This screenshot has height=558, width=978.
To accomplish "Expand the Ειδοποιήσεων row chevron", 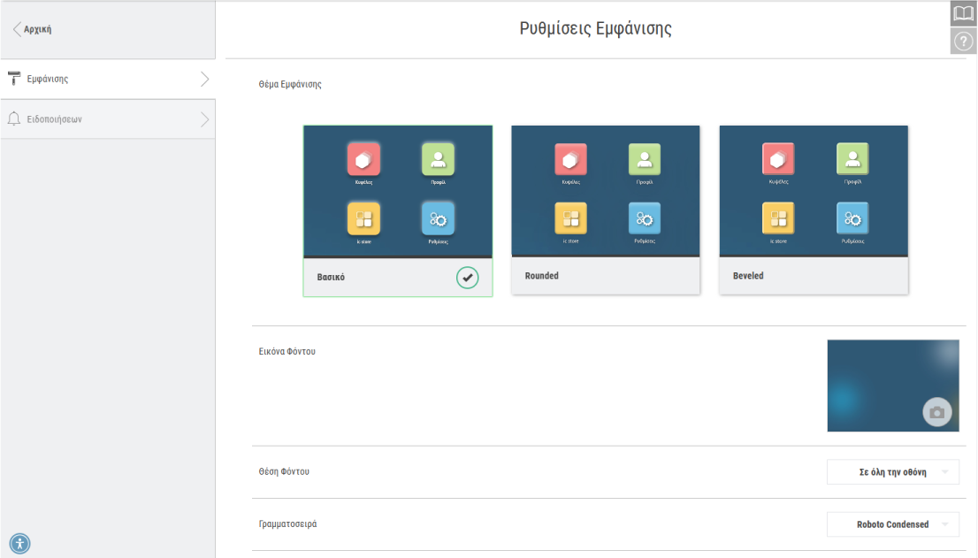I will (204, 119).
